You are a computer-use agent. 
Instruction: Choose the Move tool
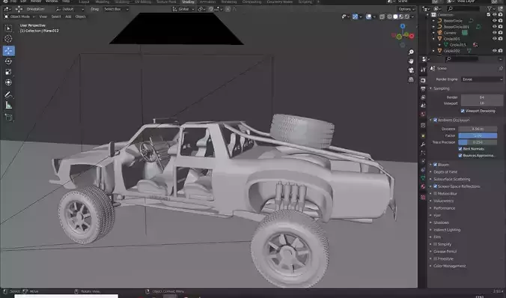click(x=9, y=51)
